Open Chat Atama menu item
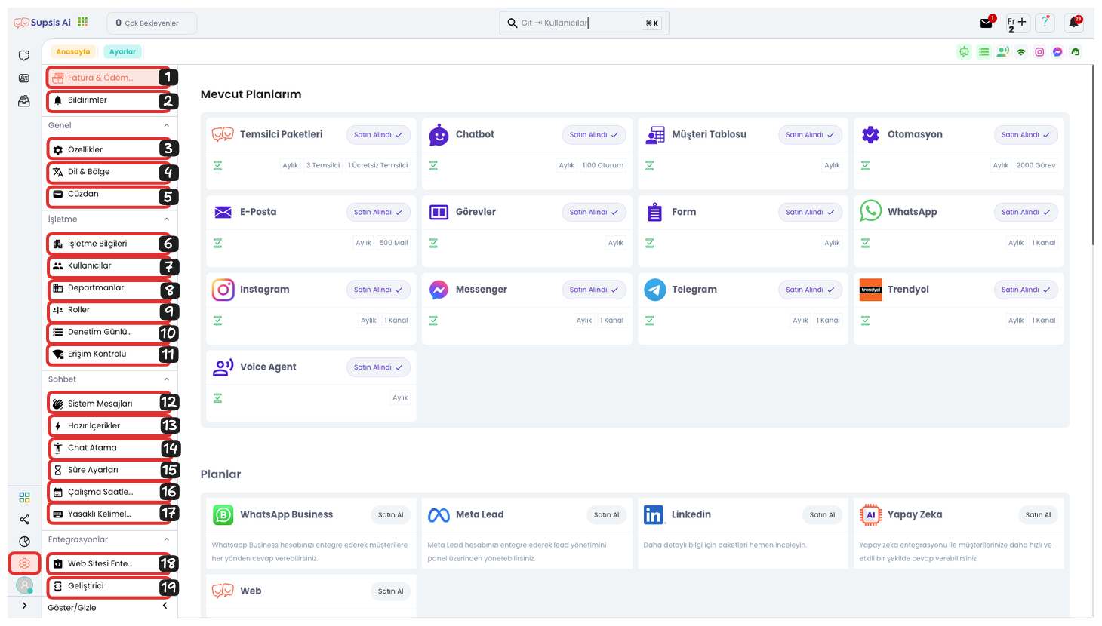1102x626 pixels. tap(110, 448)
